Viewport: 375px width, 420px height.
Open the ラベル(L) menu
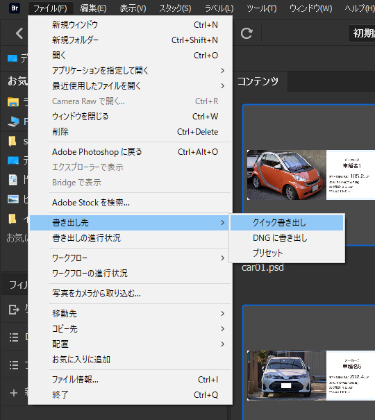tap(219, 8)
